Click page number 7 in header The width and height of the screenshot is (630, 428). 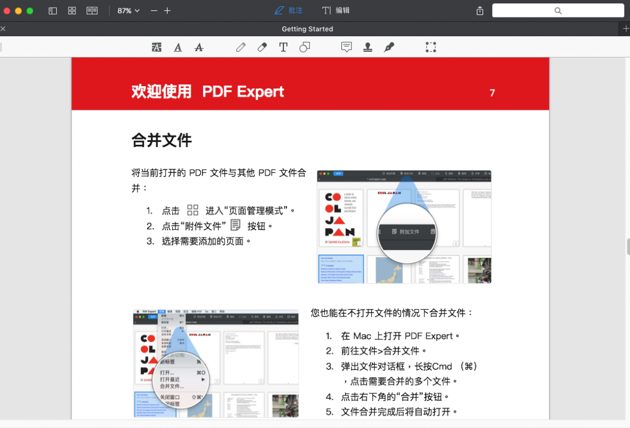click(x=492, y=93)
